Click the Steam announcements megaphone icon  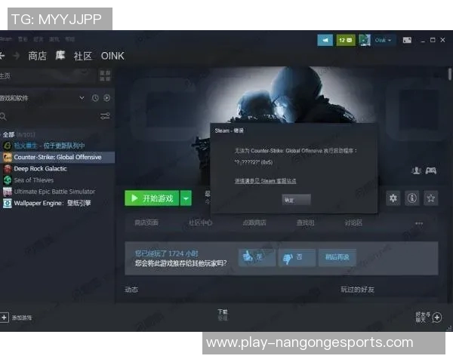click(x=325, y=40)
